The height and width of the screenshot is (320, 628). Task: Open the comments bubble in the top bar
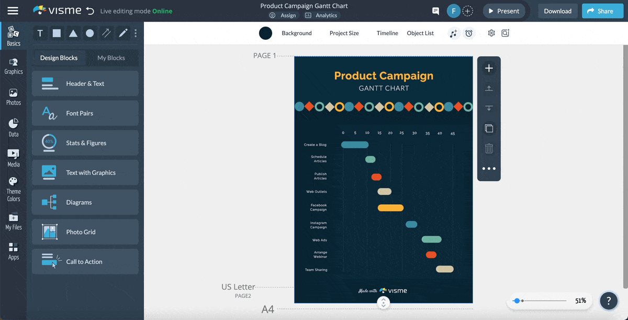pos(435,10)
